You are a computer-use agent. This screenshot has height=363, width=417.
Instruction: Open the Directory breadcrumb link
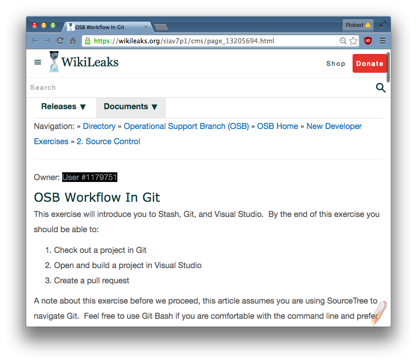click(x=99, y=126)
